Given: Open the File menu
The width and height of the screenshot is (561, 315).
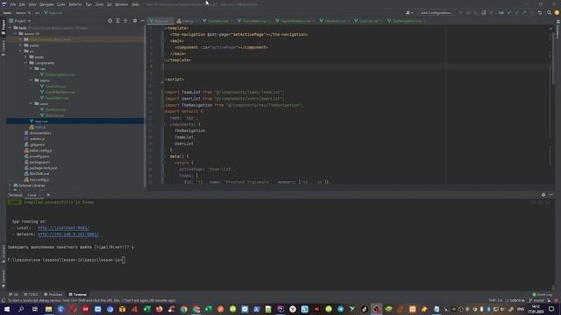Looking at the screenshot, I should point(13,4).
